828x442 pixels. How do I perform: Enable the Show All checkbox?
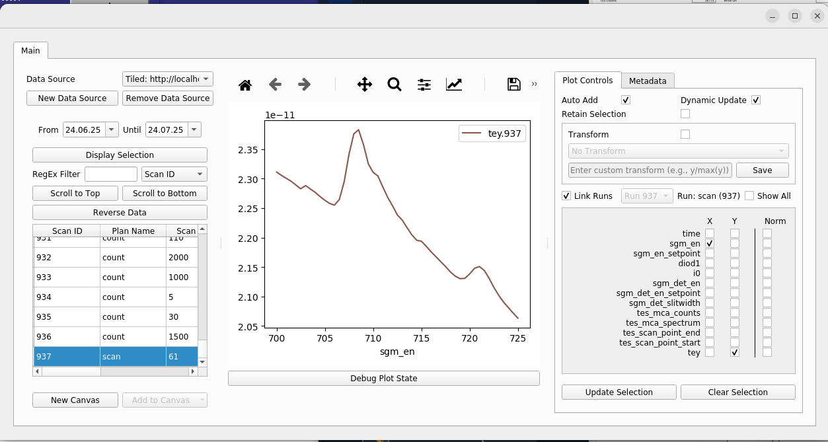[x=749, y=196]
